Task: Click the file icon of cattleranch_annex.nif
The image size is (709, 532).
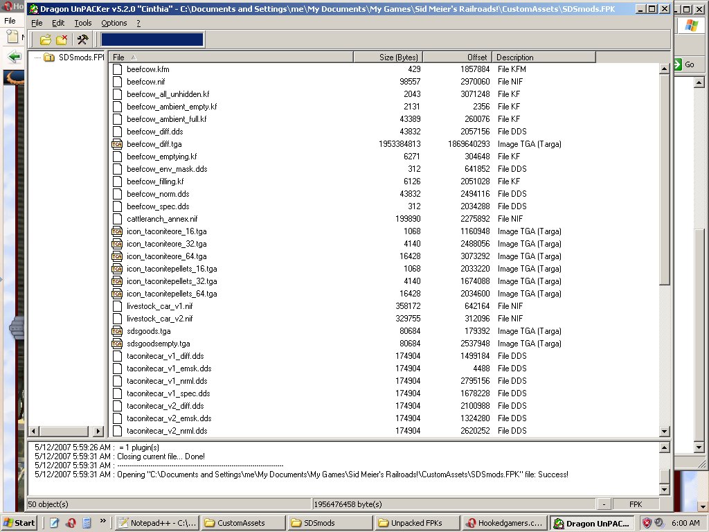Action: [x=117, y=219]
